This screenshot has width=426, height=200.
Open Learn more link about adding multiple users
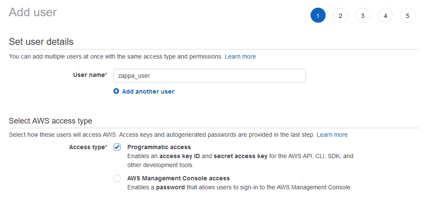[240, 56]
